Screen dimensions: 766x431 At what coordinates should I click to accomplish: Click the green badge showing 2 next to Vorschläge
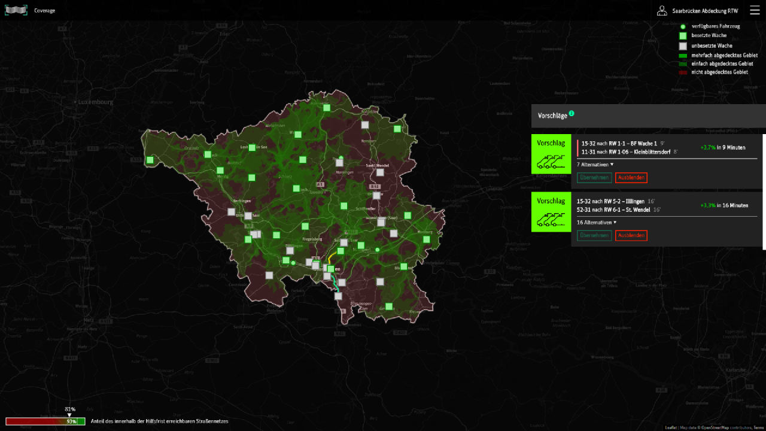(572, 113)
